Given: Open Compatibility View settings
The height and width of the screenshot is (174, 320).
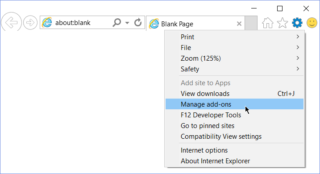Looking at the screenshot, I should (x=234, y=136).
